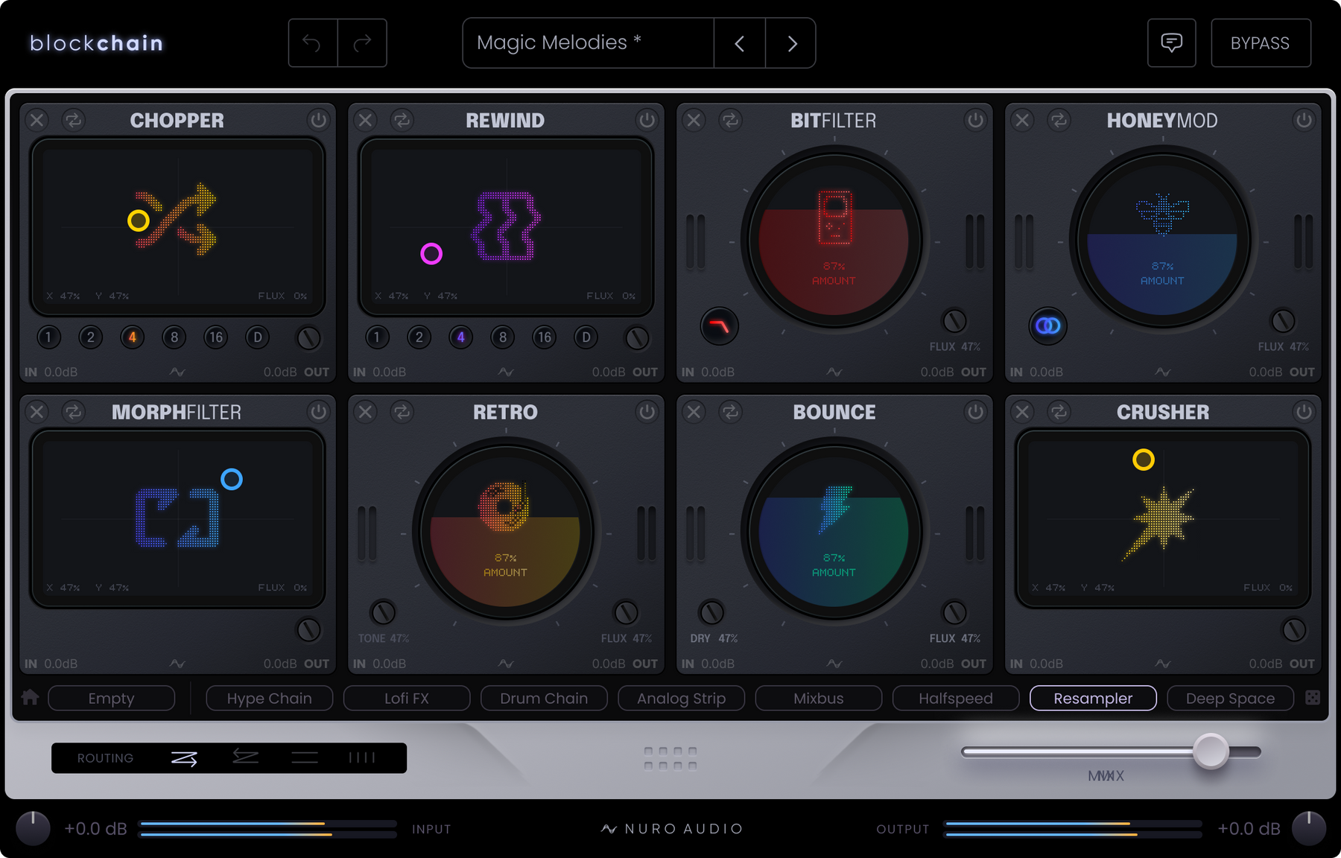This screenshot has height=858, width=1341.
Task: Click the input gain knob
Action: [x=33, y=829]
